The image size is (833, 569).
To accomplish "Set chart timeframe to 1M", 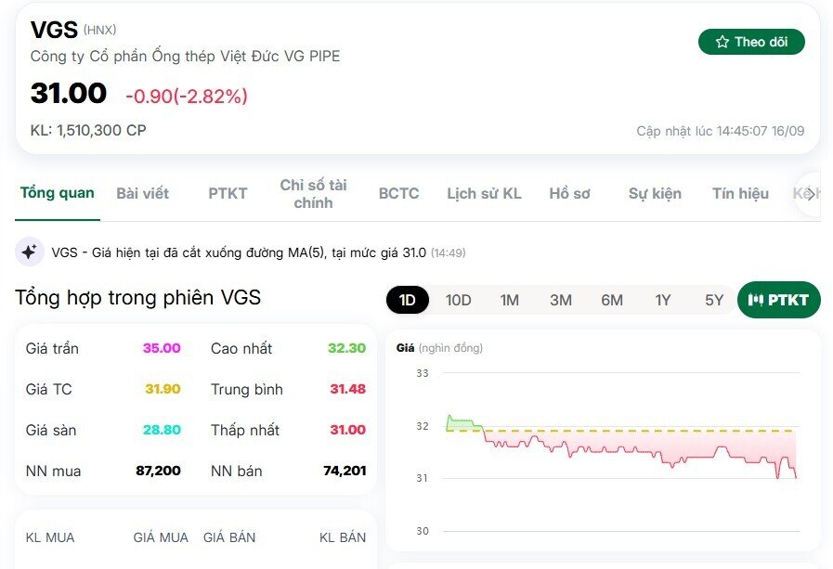I will click(x=509, y=300).
